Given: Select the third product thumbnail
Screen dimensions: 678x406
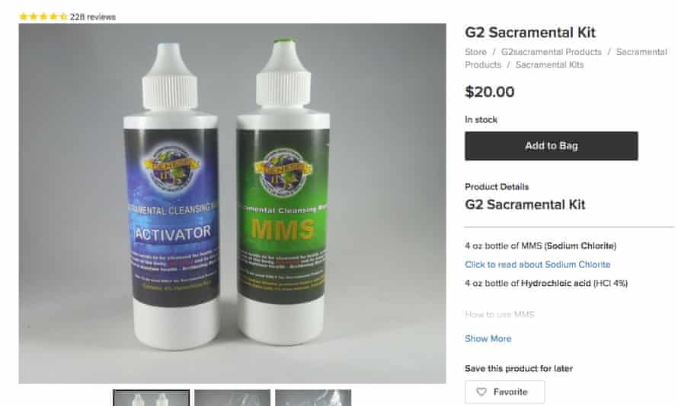Looking at the screenshot, I should tap(313, 398).
